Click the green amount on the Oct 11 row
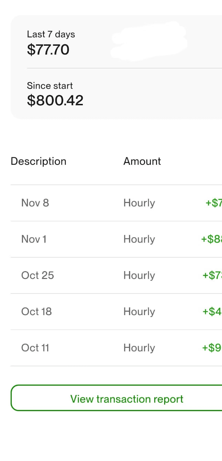This screenshot has width=222, height=461. coord(212,348)
